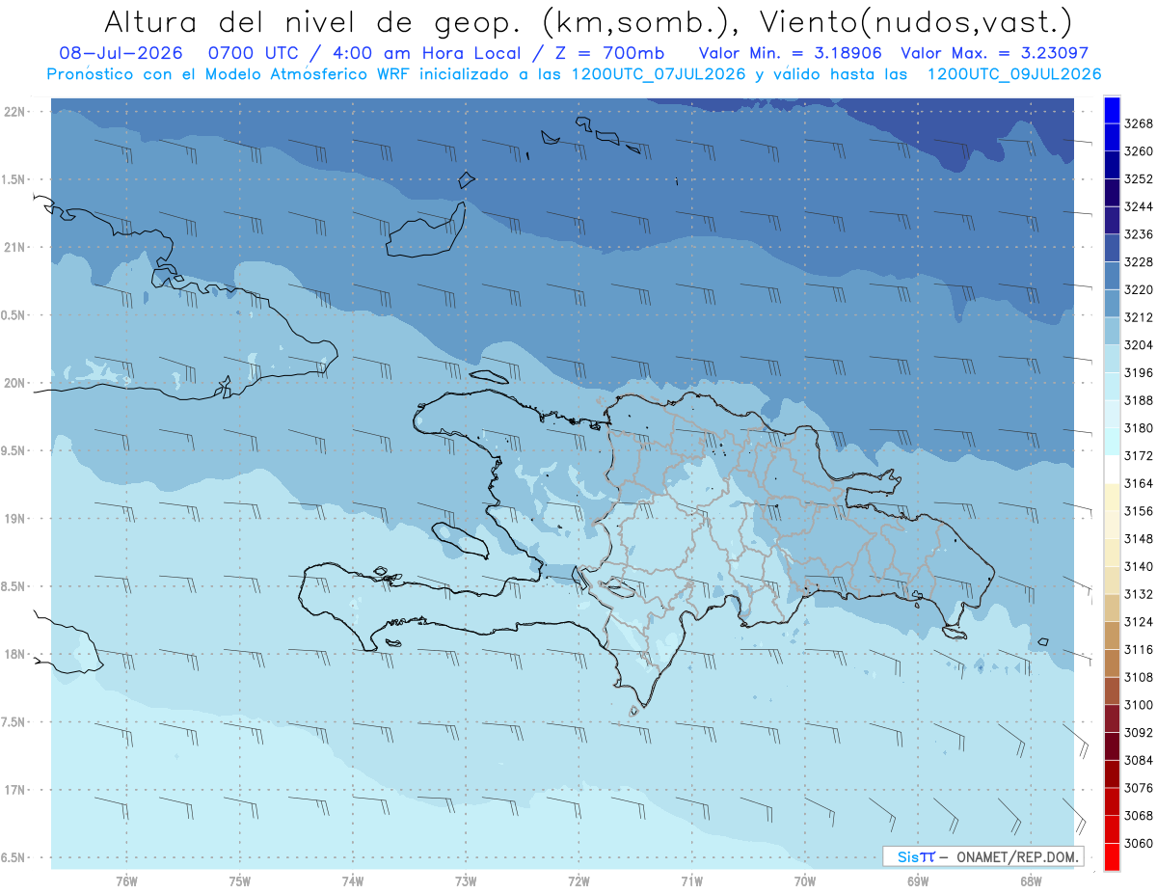Click legend value 3164
This screenshot has height=894, width=1157.
(x=1139, y=483)
